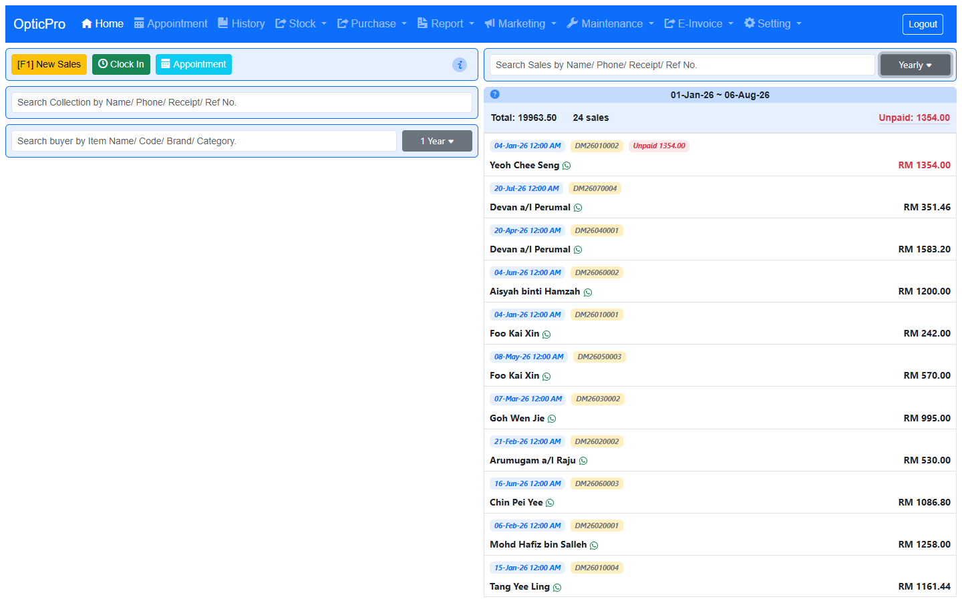This screenshot has height=601, width=962.
Task: Open the 1 Year buyer range dropdown
Action: click(x=437, y=141)
